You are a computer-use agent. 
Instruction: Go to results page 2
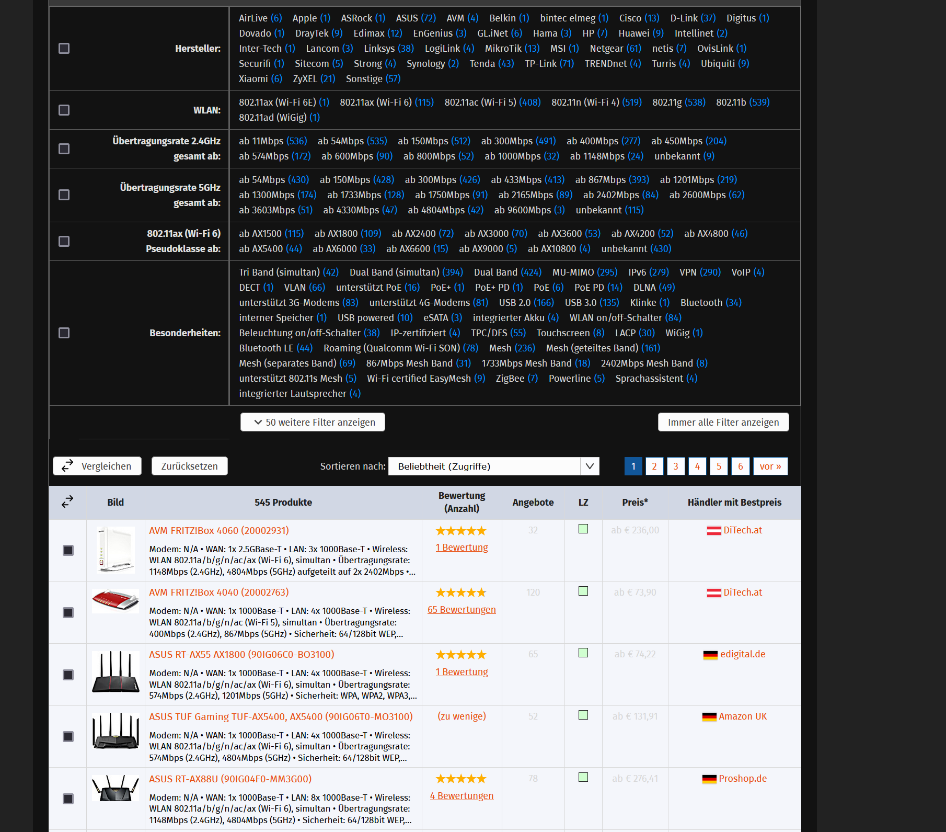[x=654, y=466]
